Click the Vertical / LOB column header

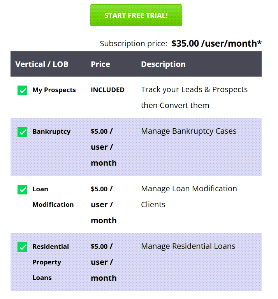coord(42,64)
